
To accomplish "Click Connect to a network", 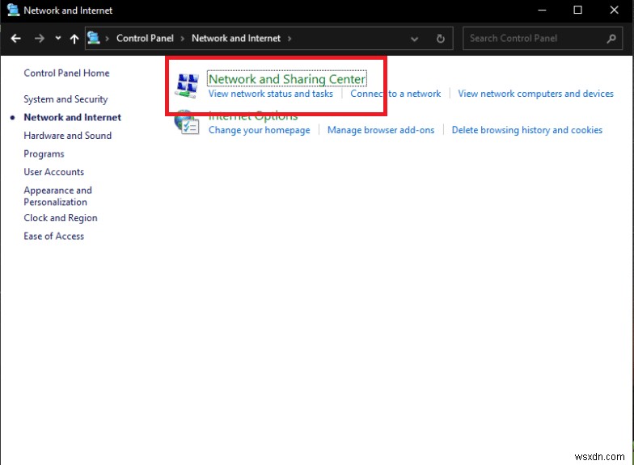I will pyautogui.click(x=395, y=94).
